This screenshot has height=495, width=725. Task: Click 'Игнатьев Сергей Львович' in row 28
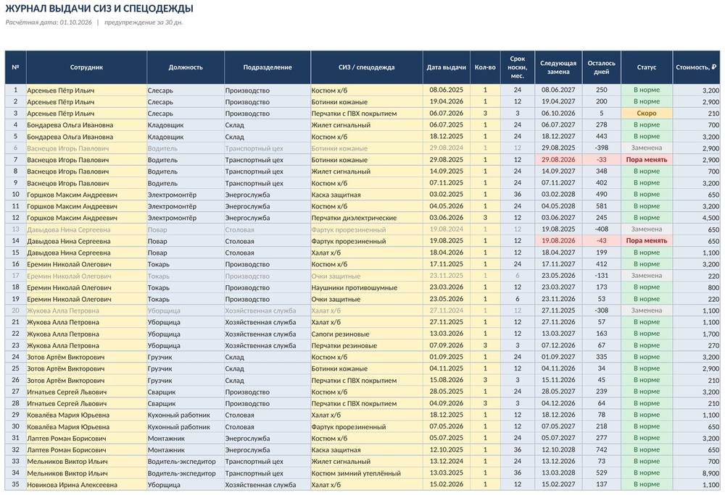86,404
